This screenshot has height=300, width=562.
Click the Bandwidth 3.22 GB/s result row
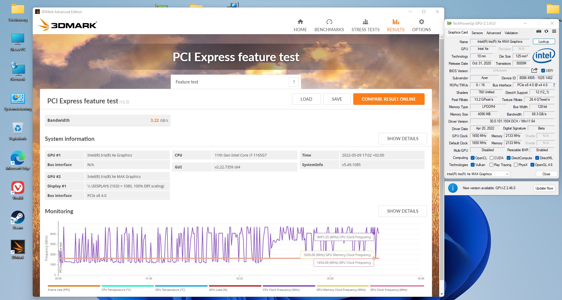point(108,120)
